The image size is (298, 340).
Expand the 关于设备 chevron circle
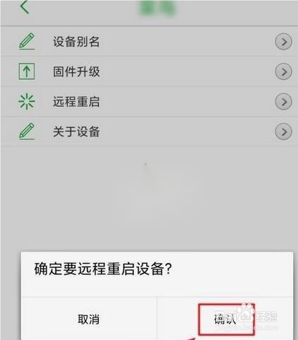[283, 131]
